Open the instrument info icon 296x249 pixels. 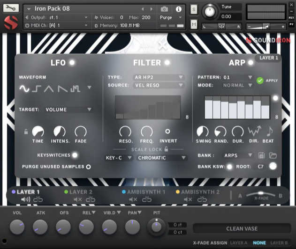(178, 9)
